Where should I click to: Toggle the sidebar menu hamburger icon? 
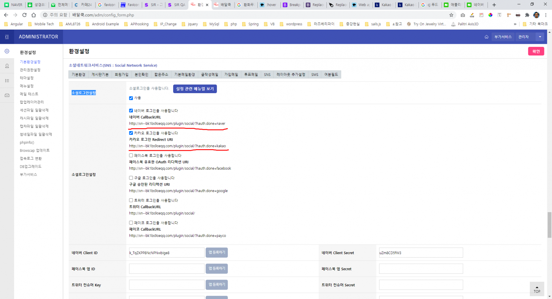[x=7, y=37]
